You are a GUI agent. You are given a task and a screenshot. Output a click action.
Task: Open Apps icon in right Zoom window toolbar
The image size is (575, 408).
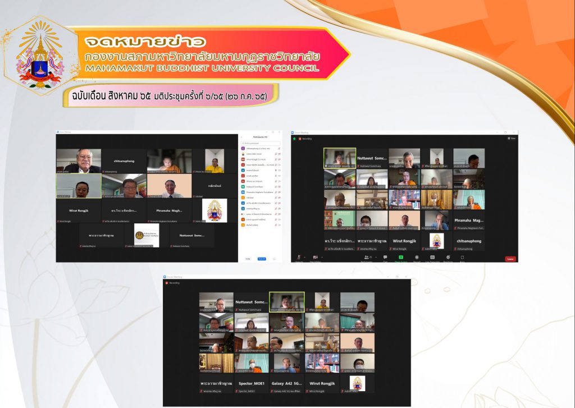coord(463,257)
